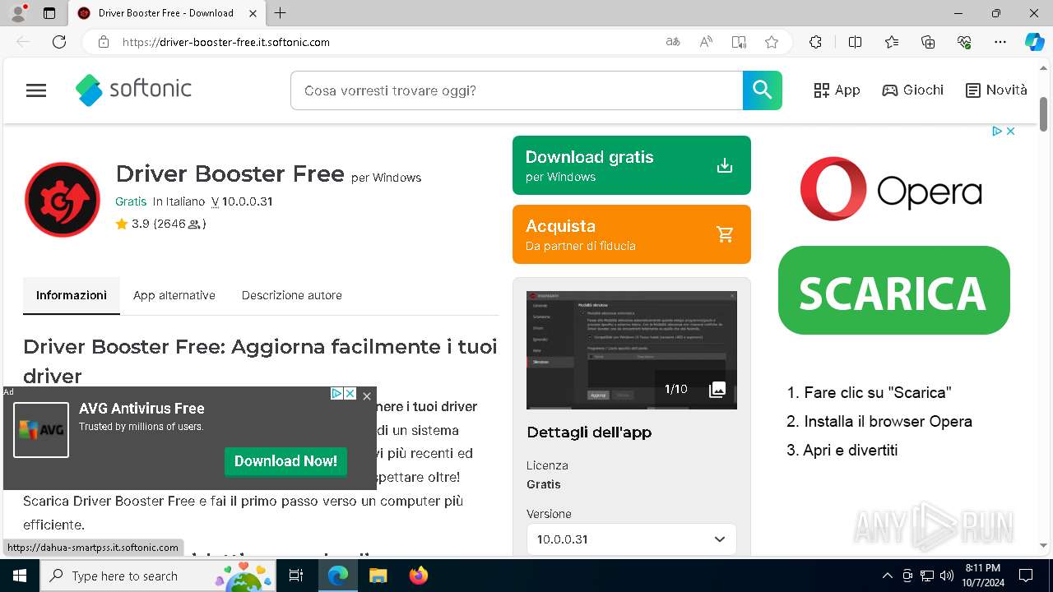
Task: Click the AdChoices triangle on Opera ad
Action: tap(996, 132)
